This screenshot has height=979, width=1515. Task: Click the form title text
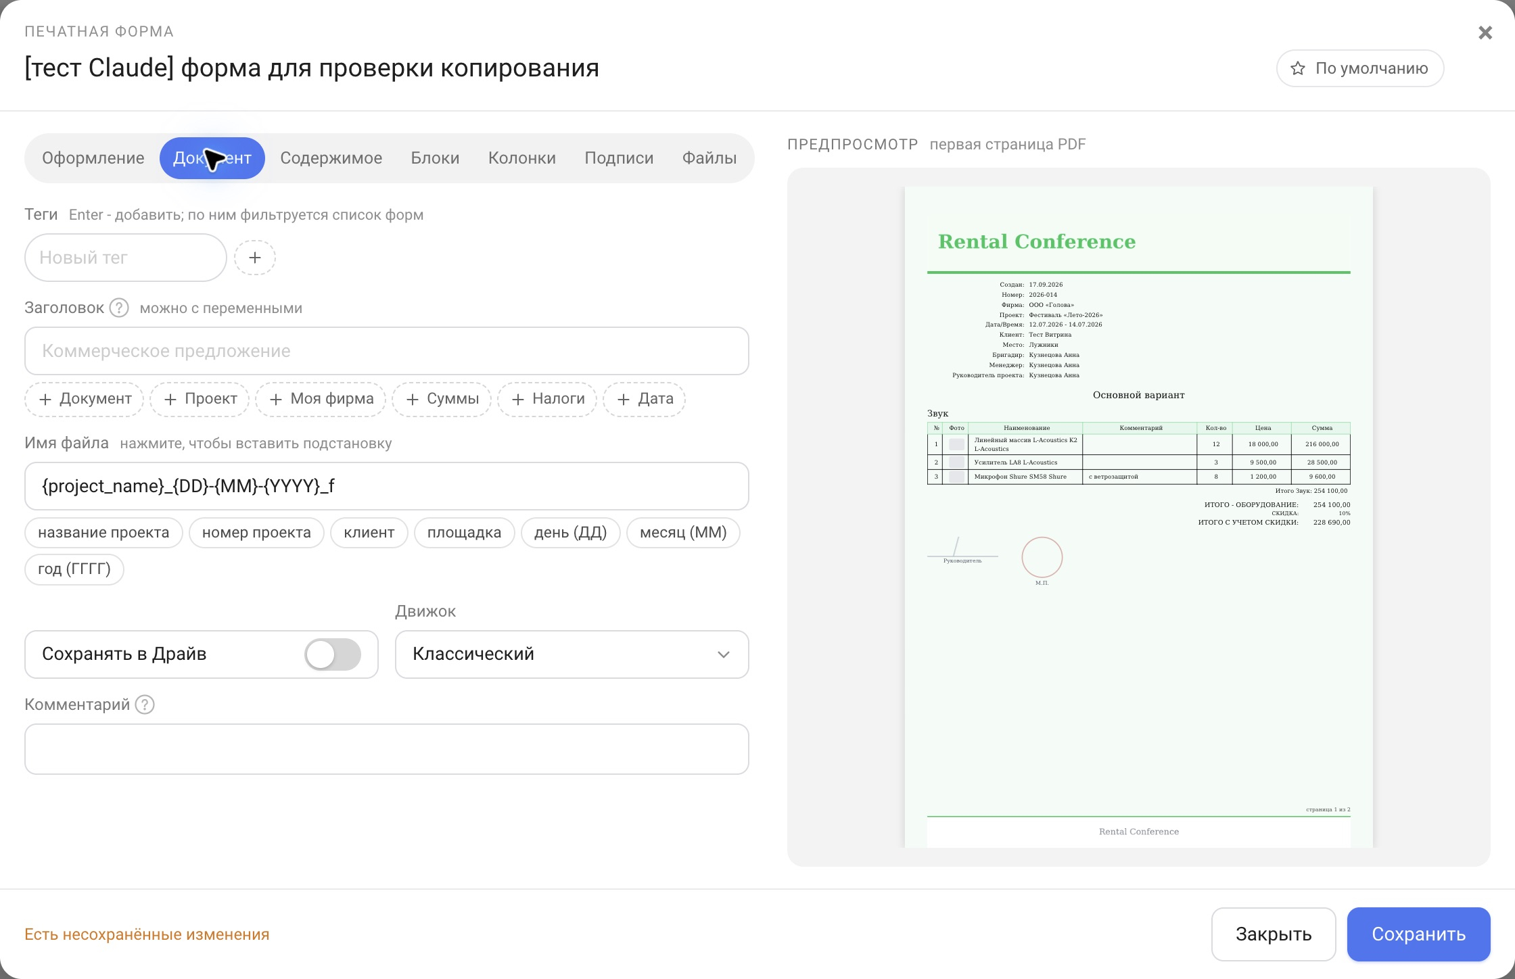(312, 68)
